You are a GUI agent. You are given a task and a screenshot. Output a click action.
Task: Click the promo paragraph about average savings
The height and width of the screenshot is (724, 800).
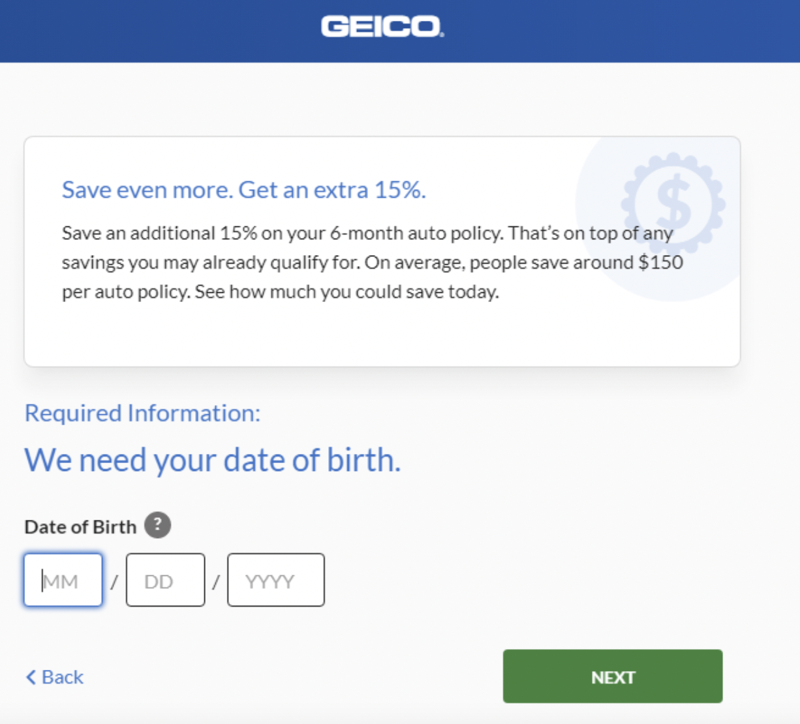(372, 262)
